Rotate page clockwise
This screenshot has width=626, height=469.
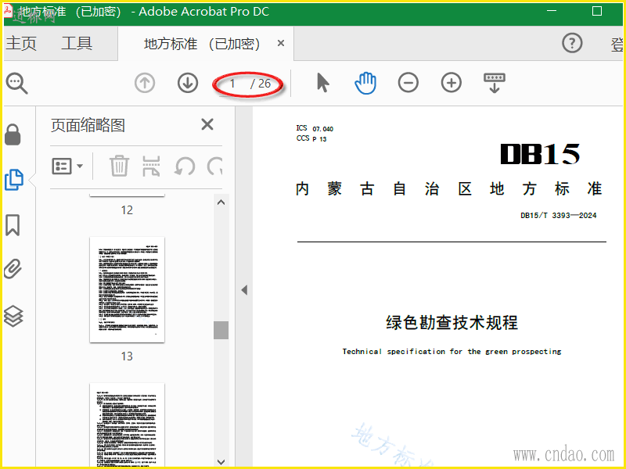[x=214, y=166]
